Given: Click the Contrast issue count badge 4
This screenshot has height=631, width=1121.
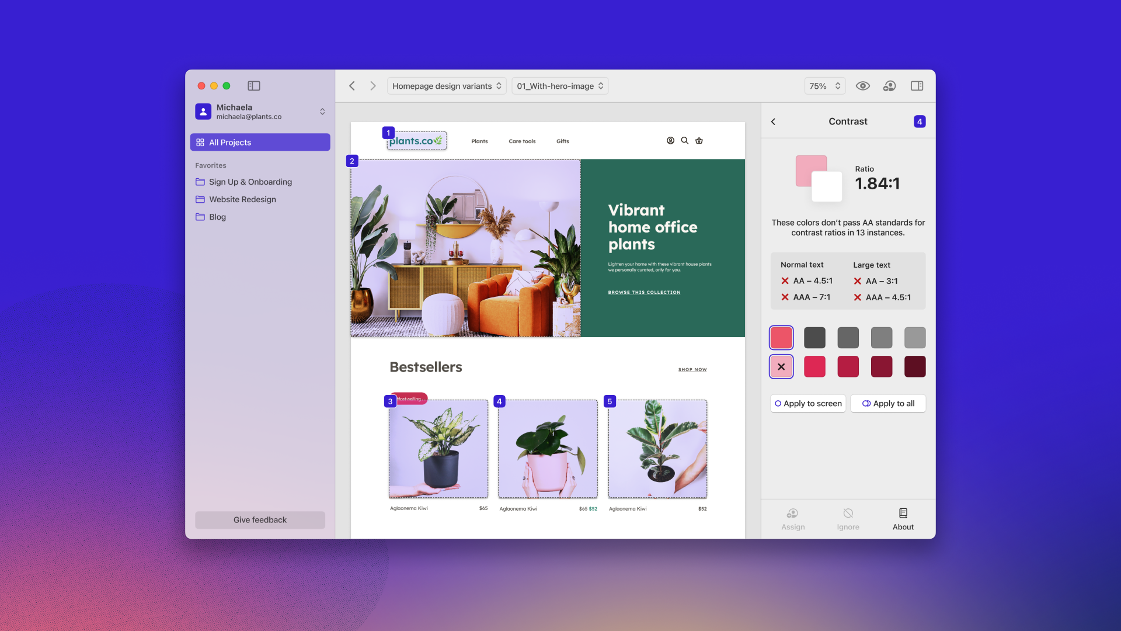Looking at the screenshot, I should (x=920, y=122).
